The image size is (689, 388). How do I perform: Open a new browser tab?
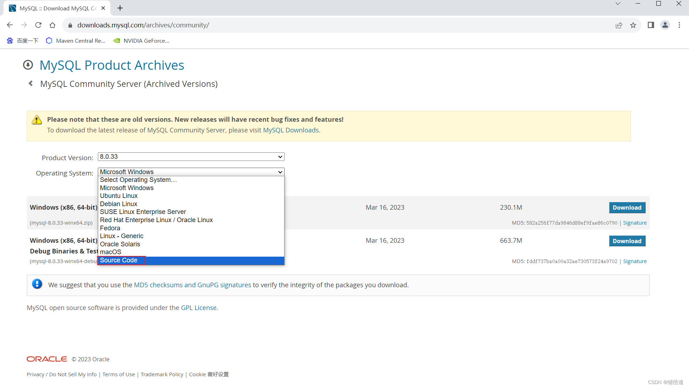pos(120,8)
